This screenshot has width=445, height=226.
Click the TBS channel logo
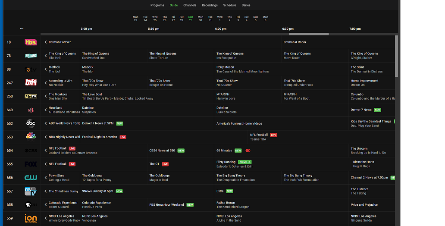tap(31, 42)
